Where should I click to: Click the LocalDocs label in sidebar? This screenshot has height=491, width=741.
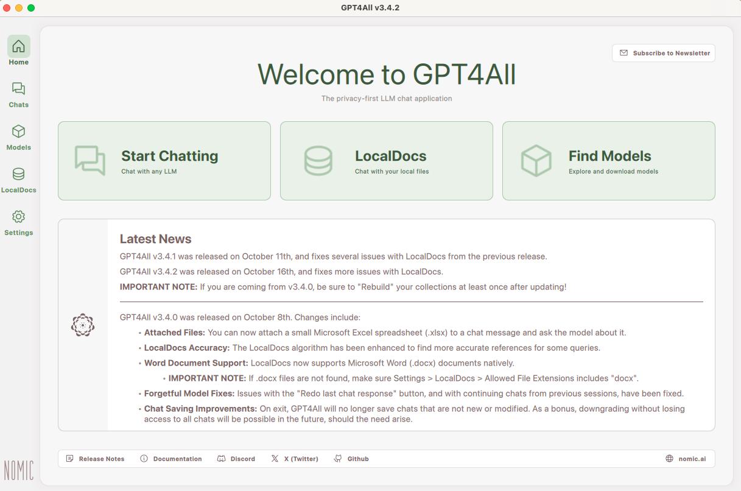tap(18, 190)
